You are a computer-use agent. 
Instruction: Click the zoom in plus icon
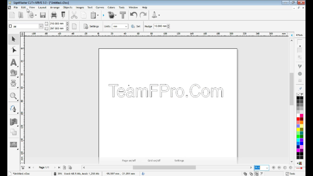(x=274, y=168)
